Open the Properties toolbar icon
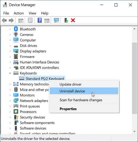 coord(30,20)
